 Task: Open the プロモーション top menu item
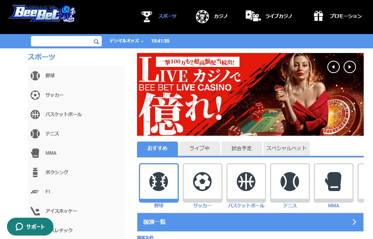coord(346,16)
